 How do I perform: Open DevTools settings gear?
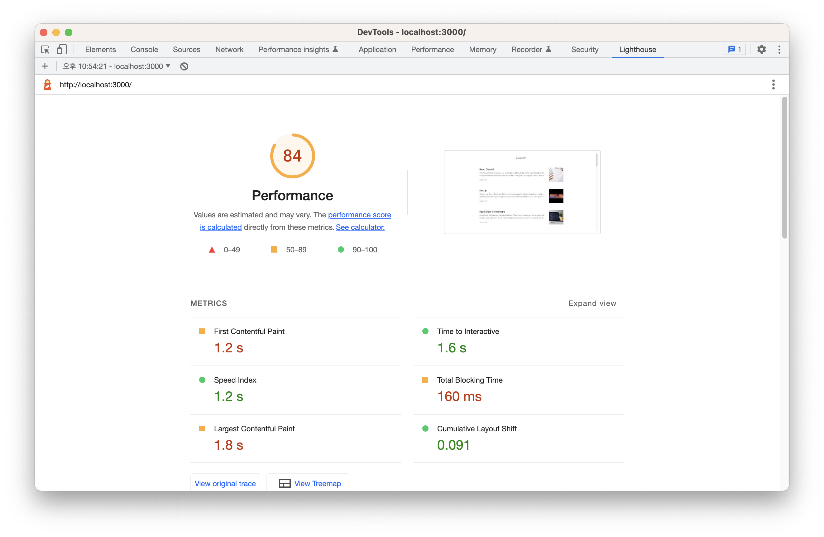[x=761, y=50]
